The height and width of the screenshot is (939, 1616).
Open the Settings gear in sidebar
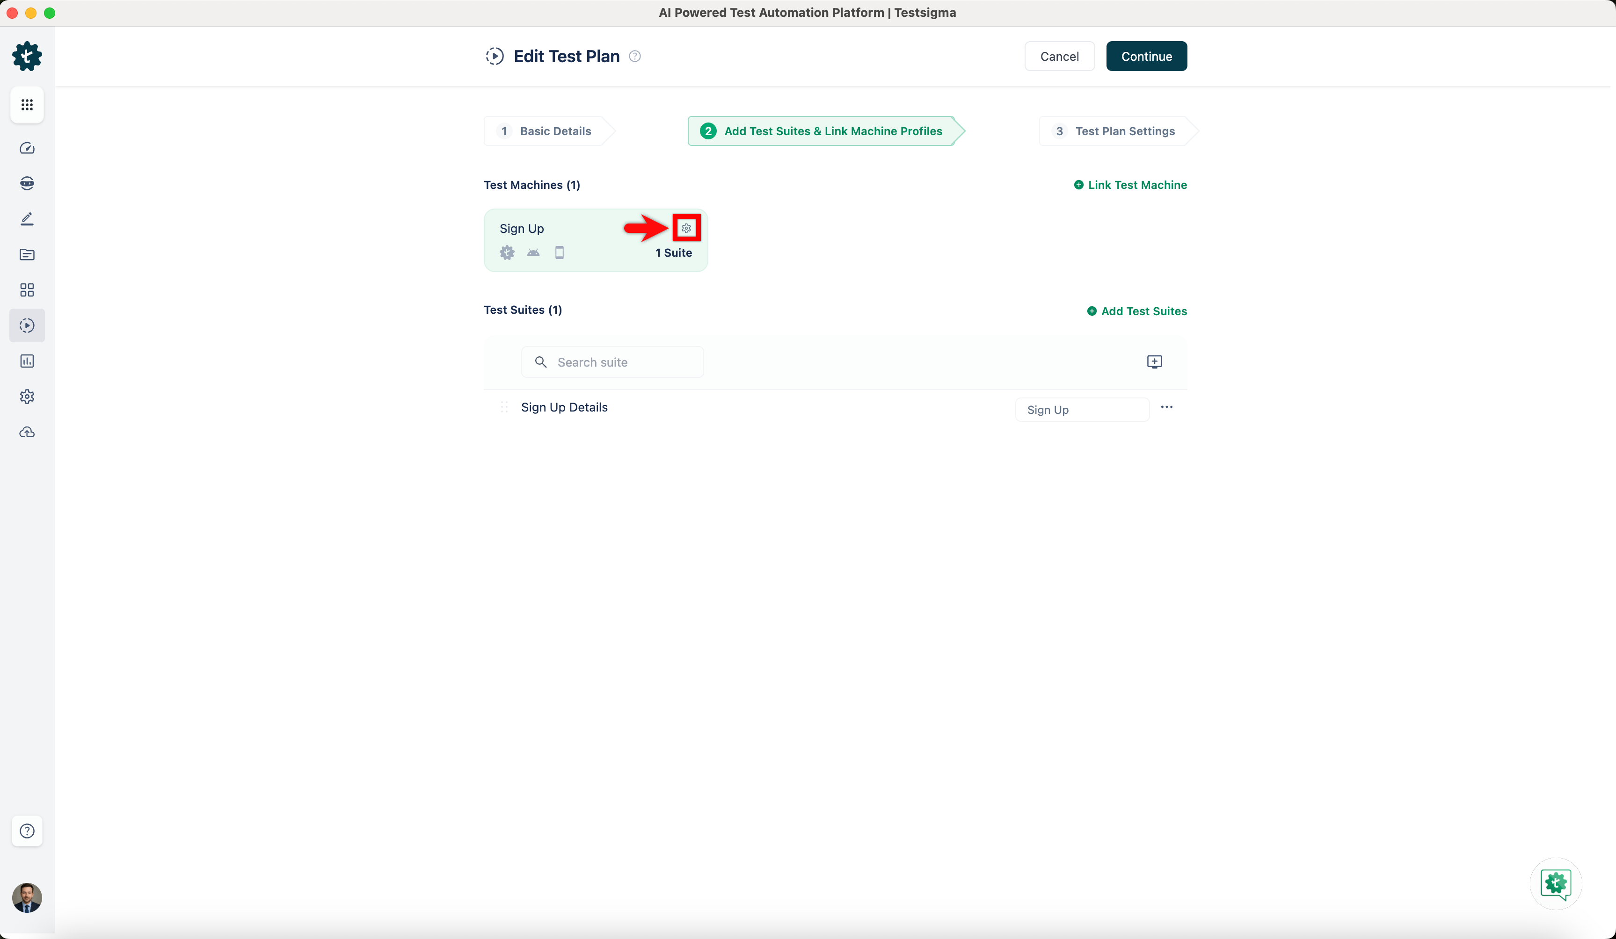27,396
